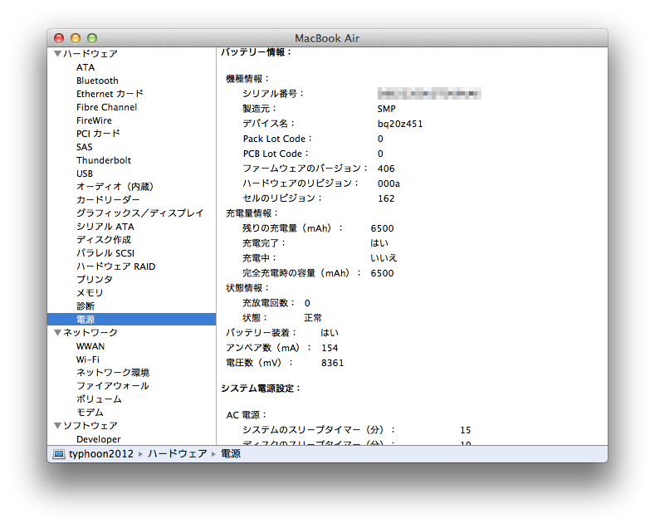Click the amperage value 154
Viewport: 655px width, 528px height.
(330, 348)
